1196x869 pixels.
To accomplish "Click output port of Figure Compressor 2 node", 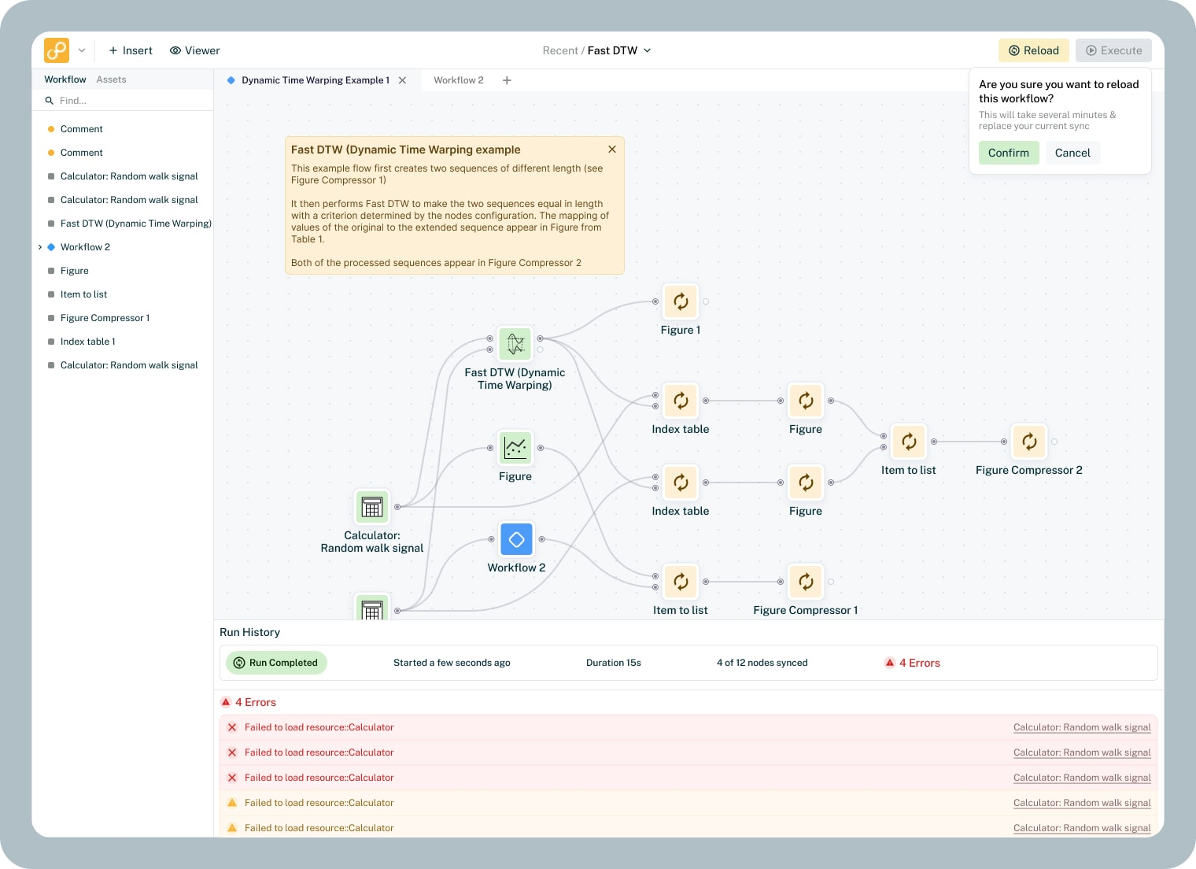I will pos(1054,442).
